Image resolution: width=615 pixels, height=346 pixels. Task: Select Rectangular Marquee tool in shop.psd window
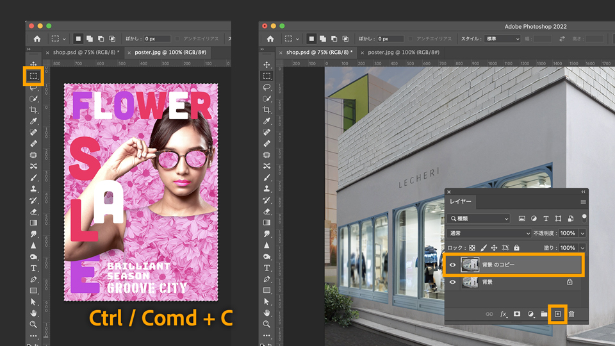[x=266, y=76]
